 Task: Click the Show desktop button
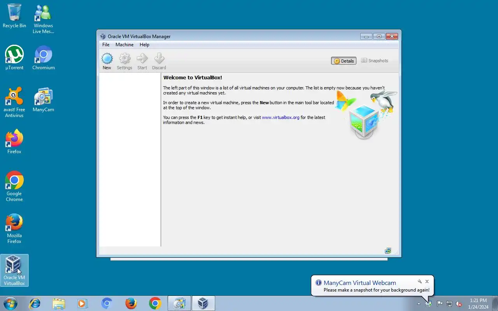pyautogui.click(x=495, y=303)
